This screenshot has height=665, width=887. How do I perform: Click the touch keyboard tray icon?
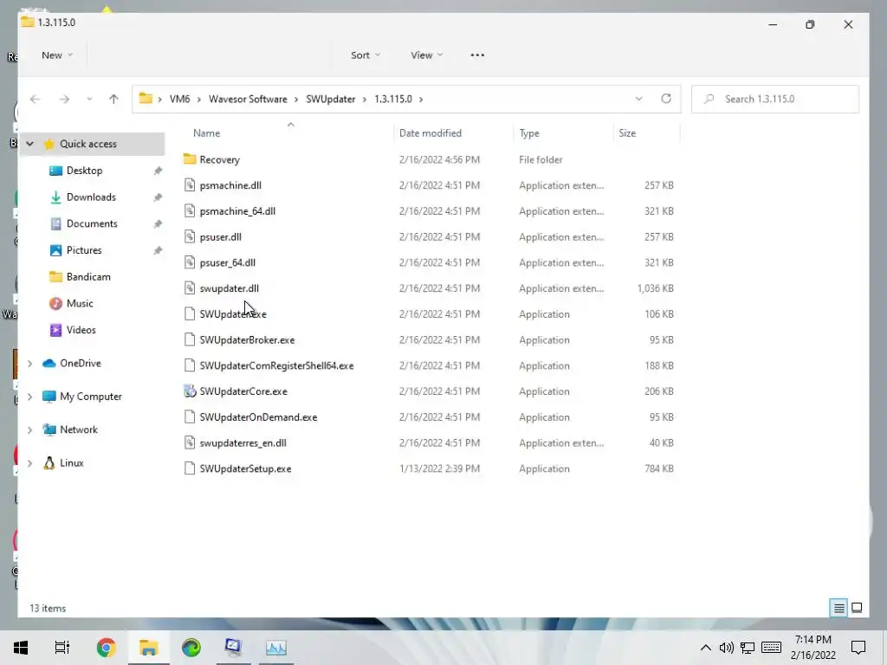[771, 648]
